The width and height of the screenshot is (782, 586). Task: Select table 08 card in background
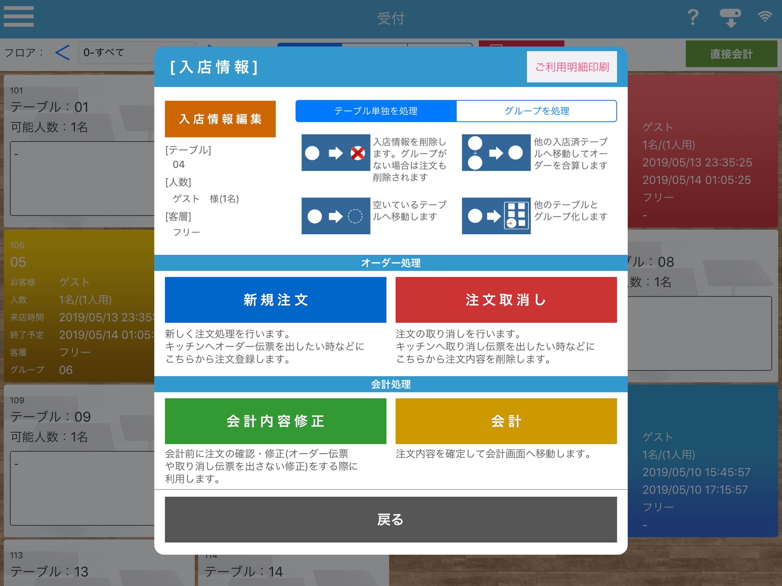click(703, 306)
